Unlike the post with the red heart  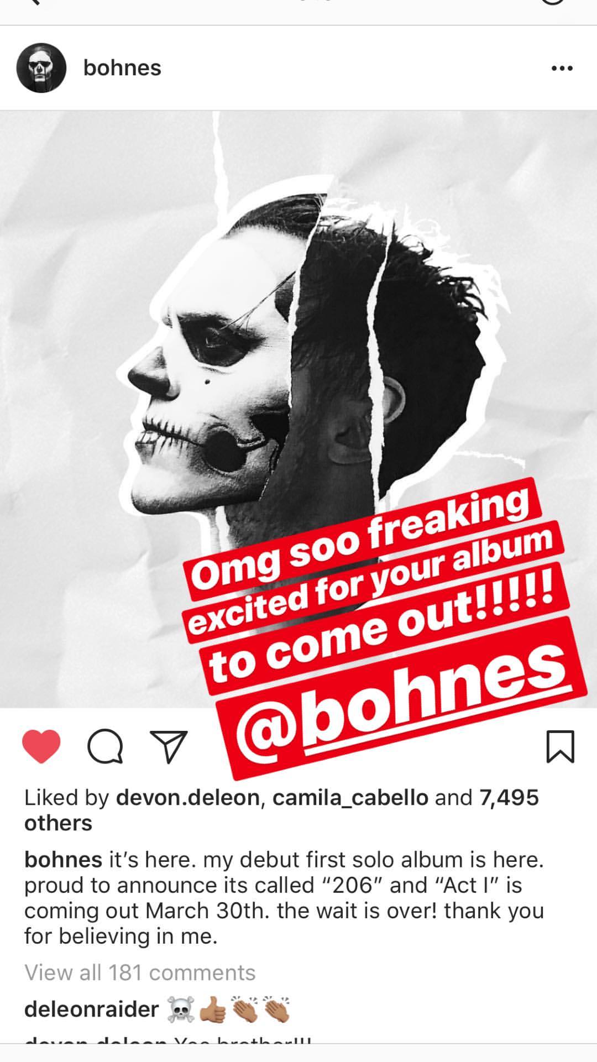tap(41, 746)
